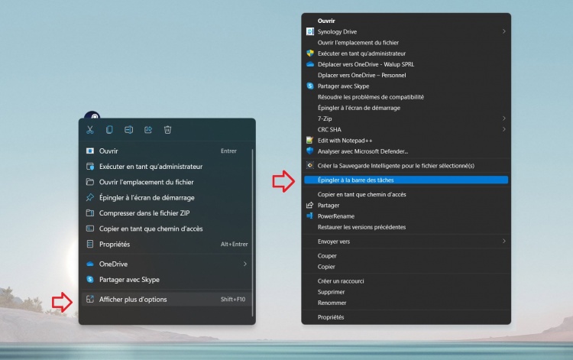This screenshot has width=573, height=360.
Task: Click the Propriétés icon in the left menu
Action: tap(90, 244)
